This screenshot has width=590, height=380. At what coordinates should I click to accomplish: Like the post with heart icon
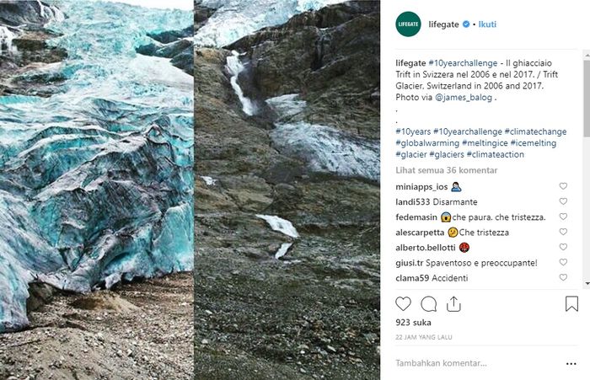click(403, 304)
